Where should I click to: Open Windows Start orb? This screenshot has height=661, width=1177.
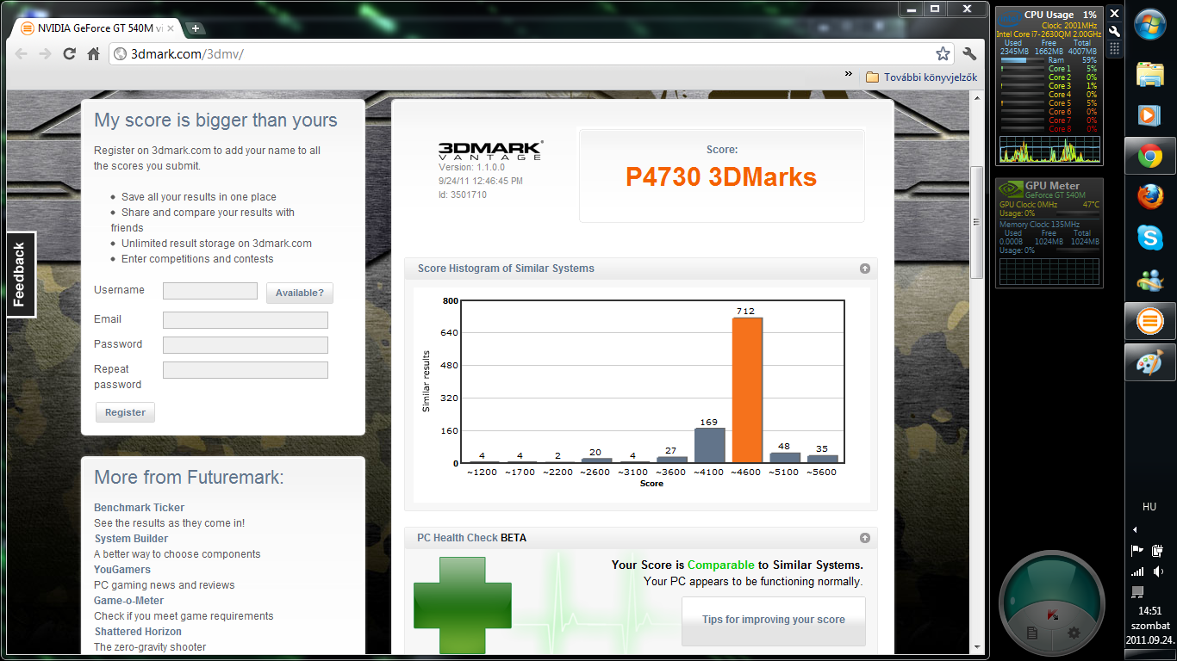(x=1150, y=24)
